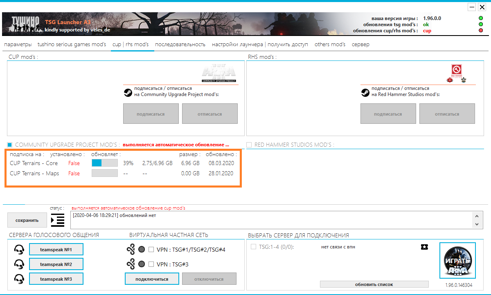Go to настройки лаунчера | получить доступ tab
The width and height of the screenshot is (491, 295).
(x=260, y=44)
